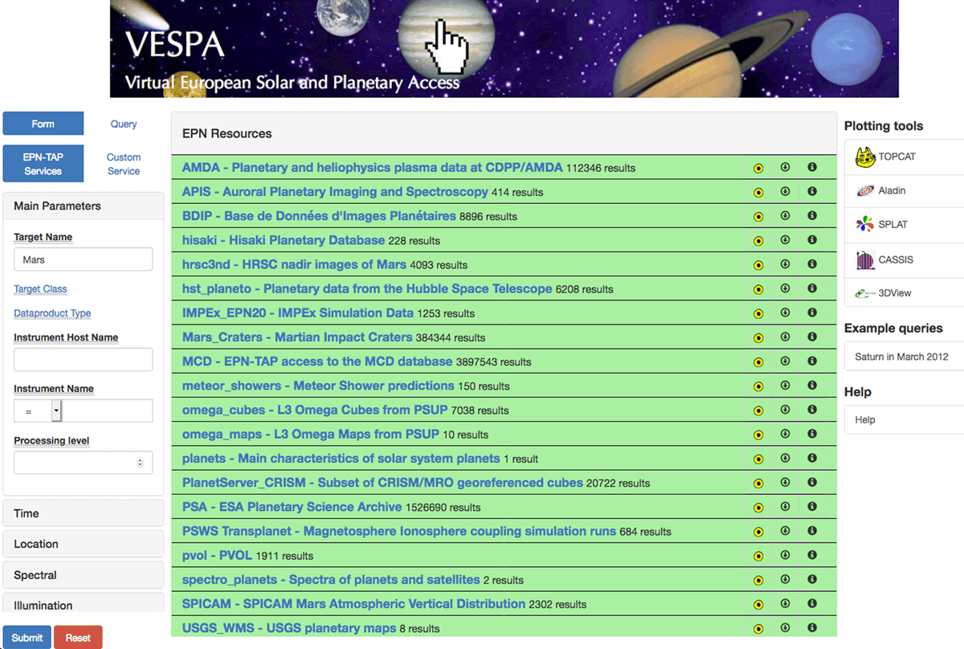Download results for the PSA row

coord(786,506)
